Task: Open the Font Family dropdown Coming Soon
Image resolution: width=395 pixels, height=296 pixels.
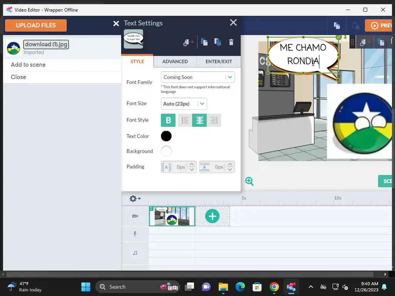Action: point(198,77)
